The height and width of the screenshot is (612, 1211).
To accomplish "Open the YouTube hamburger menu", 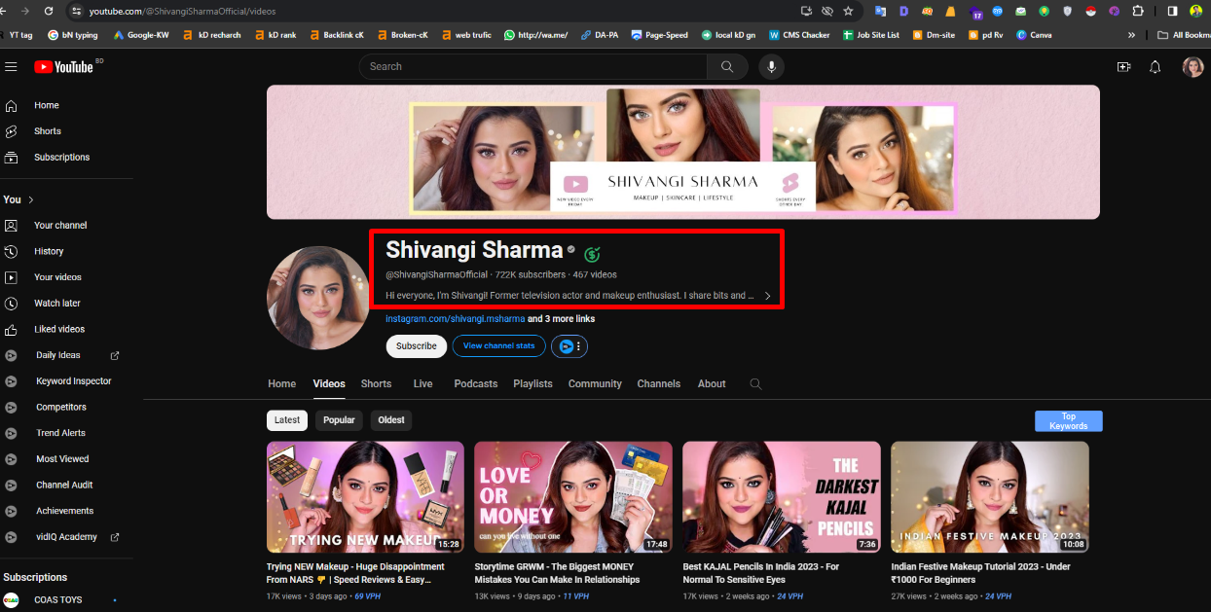I will pyautogui.click(x=12, y=66).
